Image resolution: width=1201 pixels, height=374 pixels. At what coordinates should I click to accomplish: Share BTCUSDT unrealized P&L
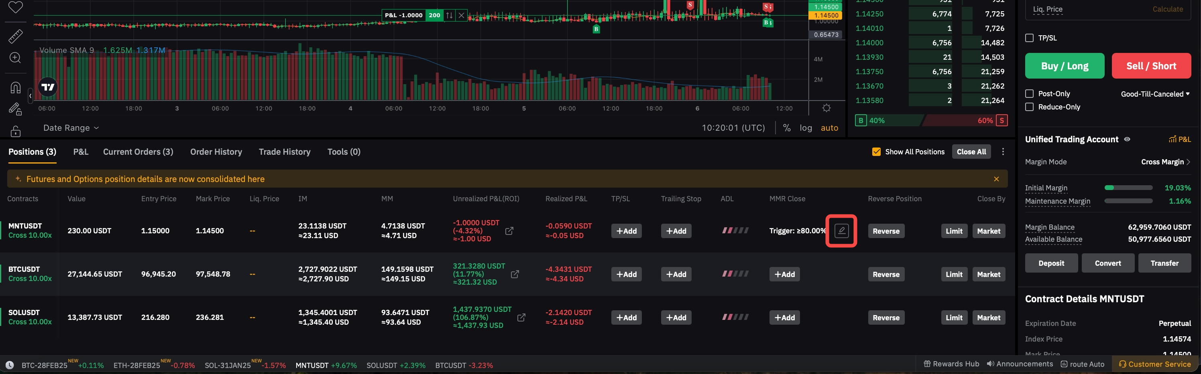coord(515,274)
